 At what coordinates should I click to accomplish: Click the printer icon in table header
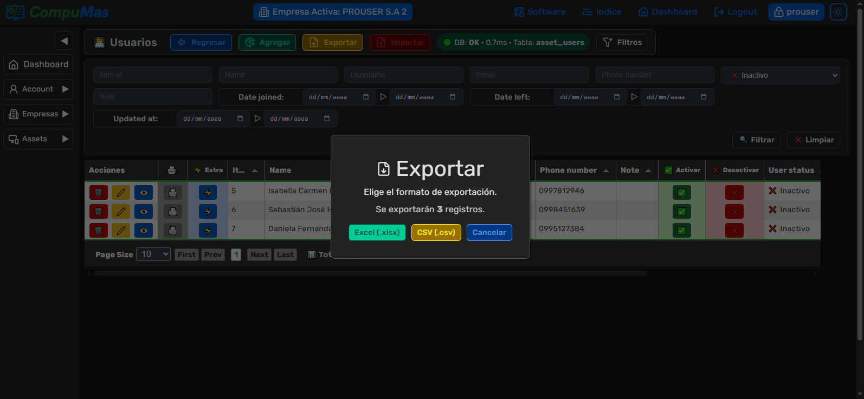(172, 170)
